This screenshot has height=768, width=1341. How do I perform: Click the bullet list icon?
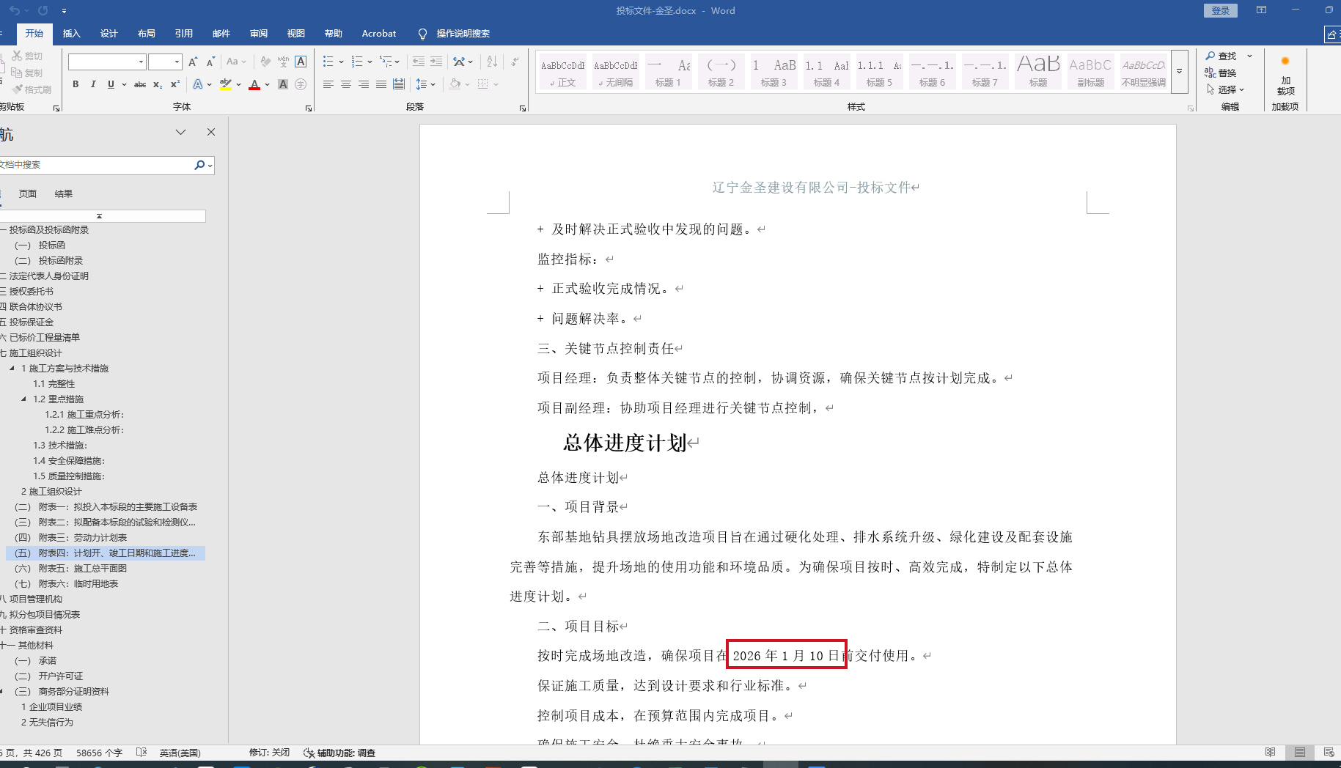pos(328,62)
